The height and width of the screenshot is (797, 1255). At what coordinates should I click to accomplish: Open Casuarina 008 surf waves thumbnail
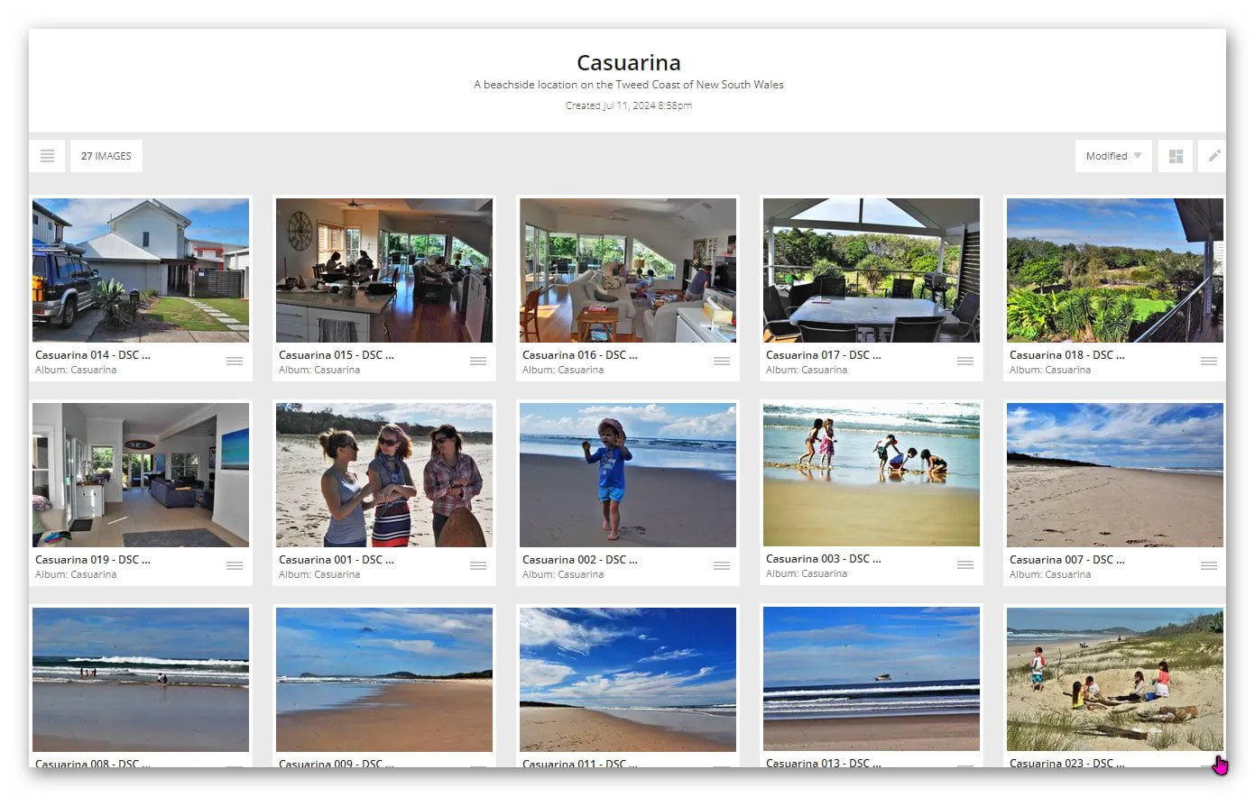click(x=141, y=680)
